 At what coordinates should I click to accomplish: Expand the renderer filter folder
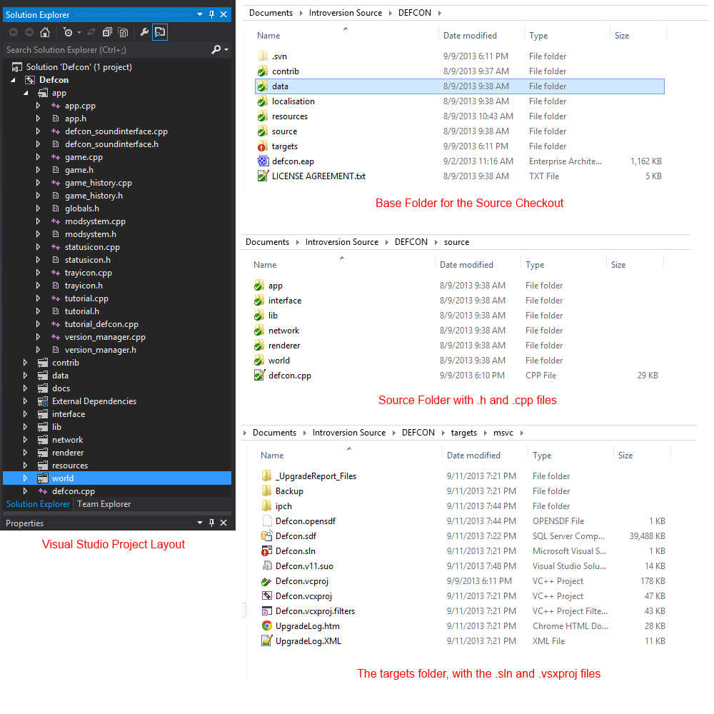click(x=26, y=453)
